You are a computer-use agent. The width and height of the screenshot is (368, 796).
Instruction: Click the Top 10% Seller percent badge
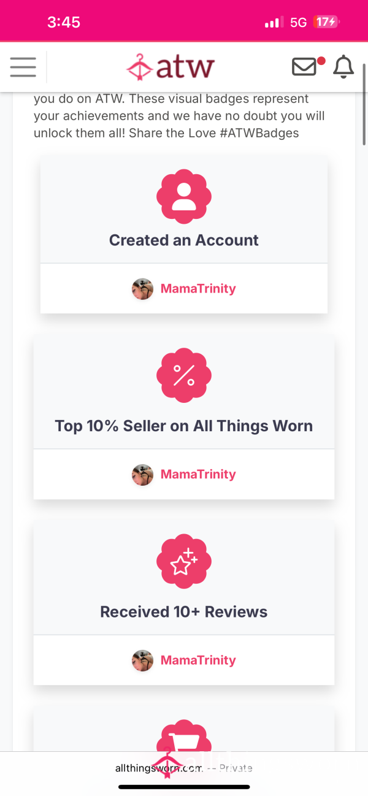point(184,375)
